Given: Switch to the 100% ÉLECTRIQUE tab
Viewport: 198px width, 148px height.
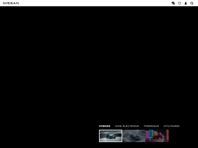Looking at the screenshot, I should pos(127,126).
